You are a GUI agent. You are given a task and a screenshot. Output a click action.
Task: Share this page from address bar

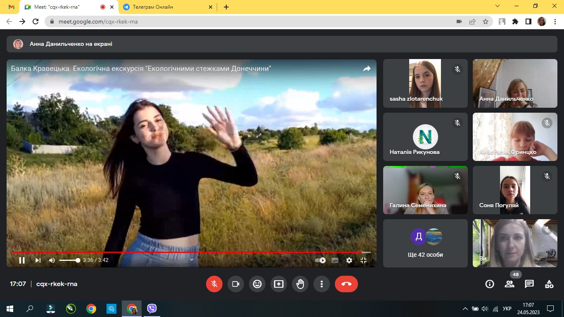tap(472, 21)
